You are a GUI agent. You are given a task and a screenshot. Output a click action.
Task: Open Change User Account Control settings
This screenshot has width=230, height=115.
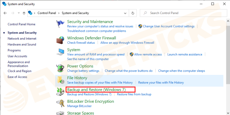[169, 26]
